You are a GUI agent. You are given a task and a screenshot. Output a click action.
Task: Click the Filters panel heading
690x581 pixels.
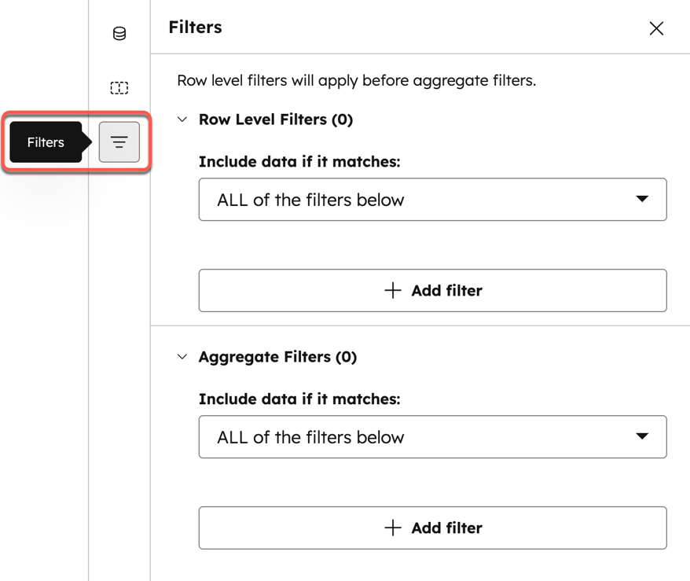[x=194, y=27]
